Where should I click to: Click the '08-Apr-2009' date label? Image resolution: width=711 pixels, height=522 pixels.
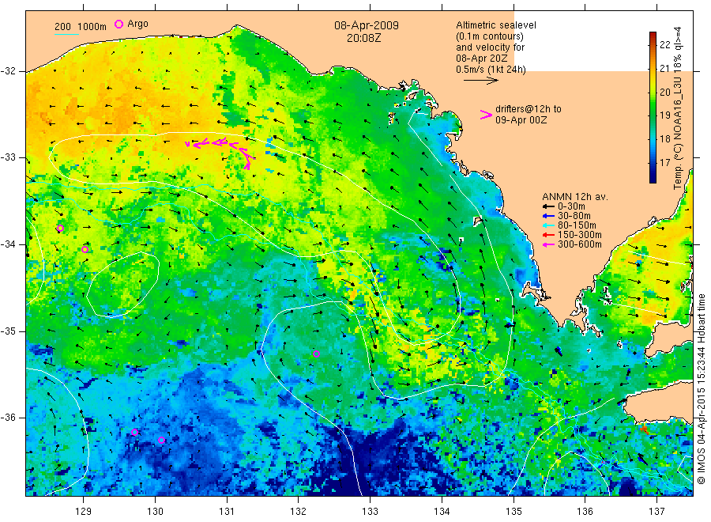[367, 25]
